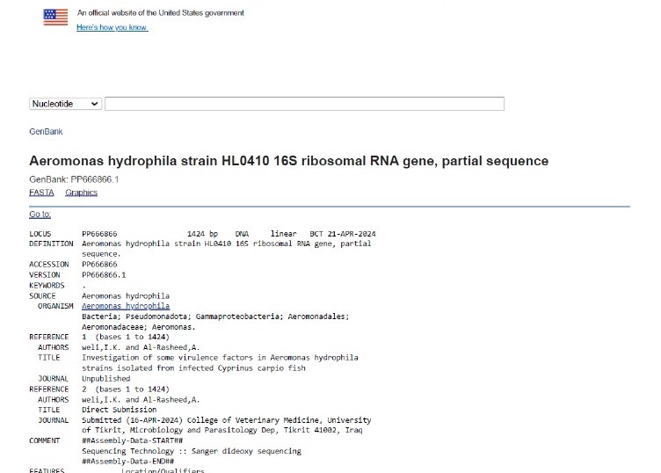Click the Sanger dideoxy sequencing comment line
The image size is (661, 473).
[x=191, y=451]
